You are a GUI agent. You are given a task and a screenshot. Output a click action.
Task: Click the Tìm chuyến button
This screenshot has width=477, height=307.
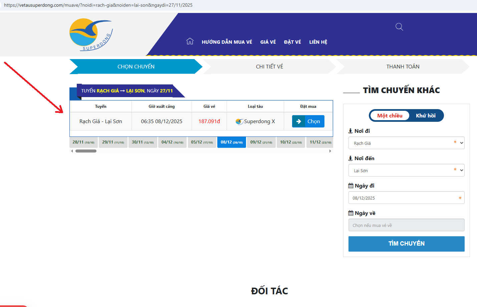(406, 244)
